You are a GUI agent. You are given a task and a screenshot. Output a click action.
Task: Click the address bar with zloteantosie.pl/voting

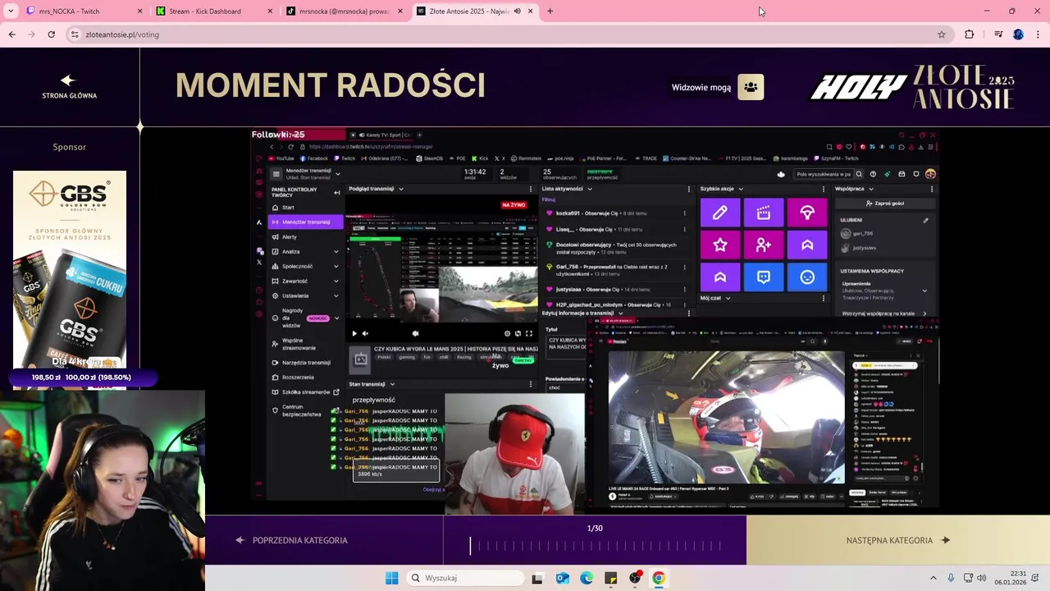pyautogui.click(x=509, y=34)
